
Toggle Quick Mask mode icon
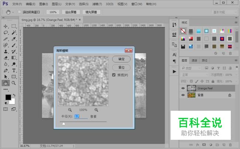tap(6, 109)
